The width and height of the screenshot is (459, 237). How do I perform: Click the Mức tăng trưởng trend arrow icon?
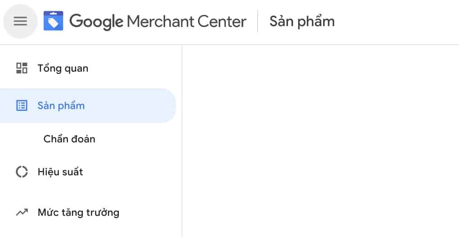click(x=22, y=212)
